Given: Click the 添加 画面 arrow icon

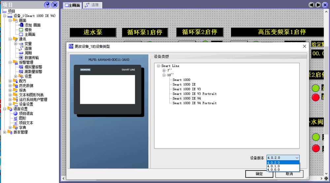Looking at the screenshot, I should click(x=21, y=25).
